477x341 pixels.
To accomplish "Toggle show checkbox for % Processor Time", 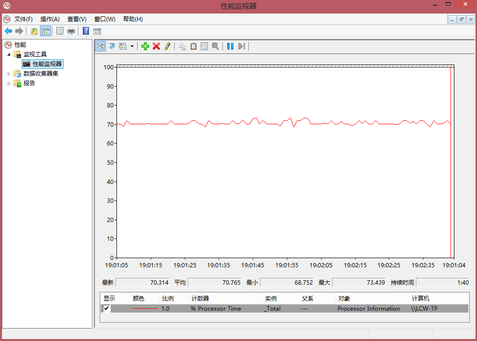I will point(106,309).
